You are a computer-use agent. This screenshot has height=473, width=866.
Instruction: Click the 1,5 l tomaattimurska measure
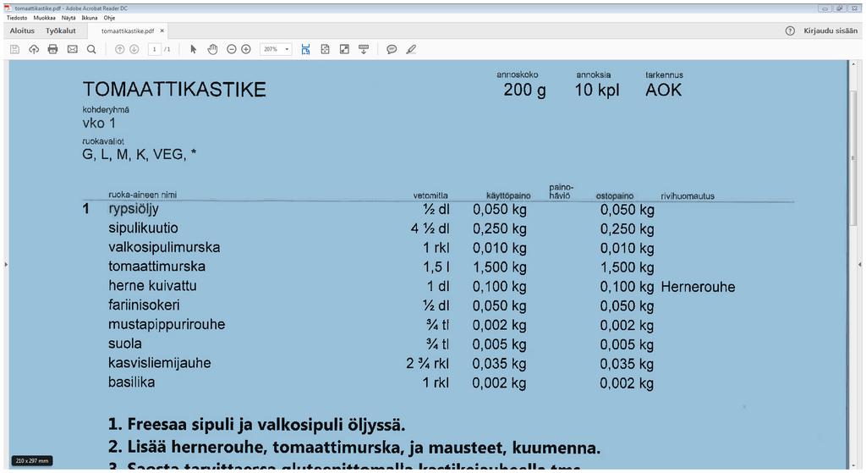[436, 267]
